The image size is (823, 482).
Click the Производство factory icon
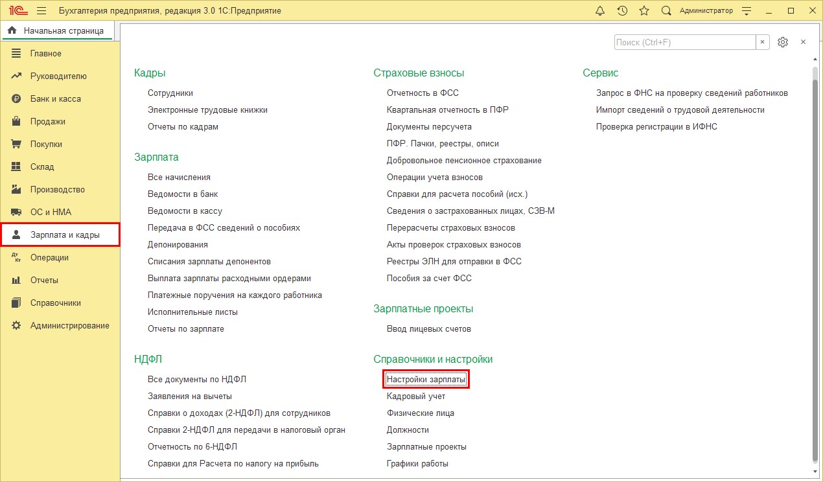(17, 190)
